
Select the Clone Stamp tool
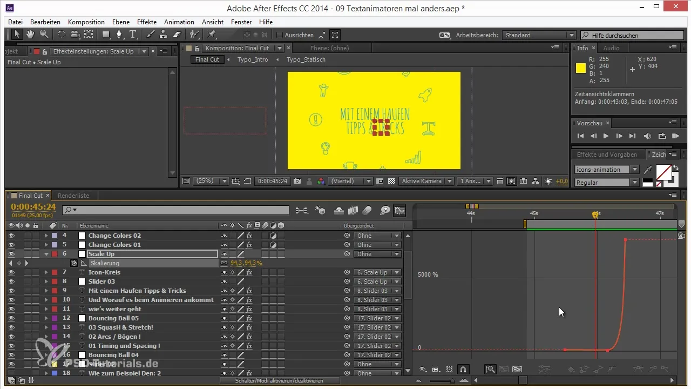[x=164, y=35]
